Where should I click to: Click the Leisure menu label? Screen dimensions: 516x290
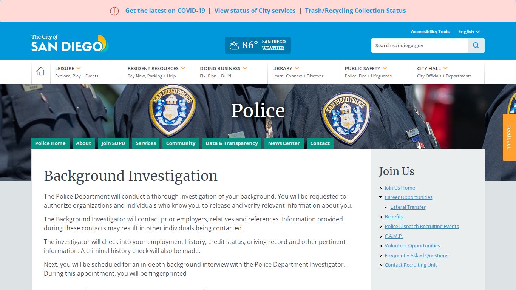(65, 68)
